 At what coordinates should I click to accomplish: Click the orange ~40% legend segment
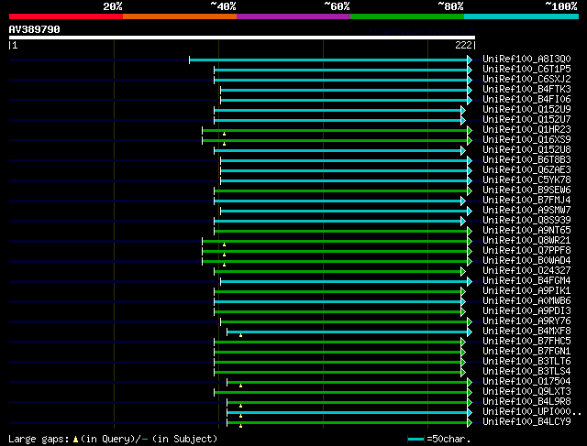[x=180, y=16]
